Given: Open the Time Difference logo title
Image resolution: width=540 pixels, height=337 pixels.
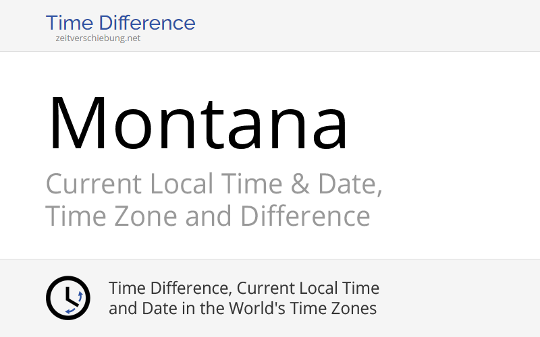Looking at the screenshot, I should click(x=120, y=23).
